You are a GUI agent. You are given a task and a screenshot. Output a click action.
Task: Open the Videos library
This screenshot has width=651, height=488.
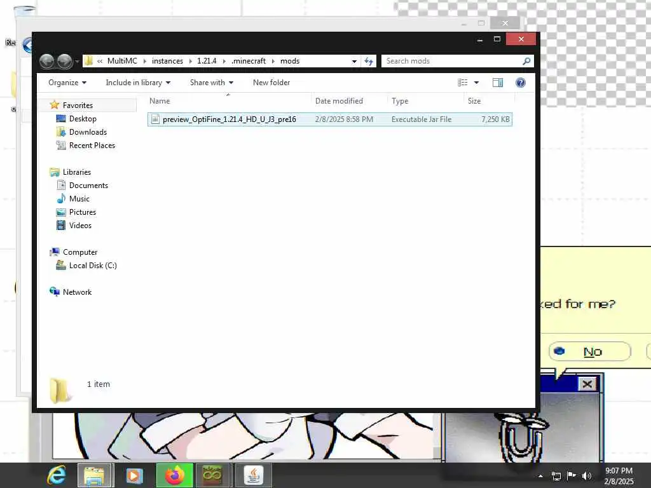point(80,226)
